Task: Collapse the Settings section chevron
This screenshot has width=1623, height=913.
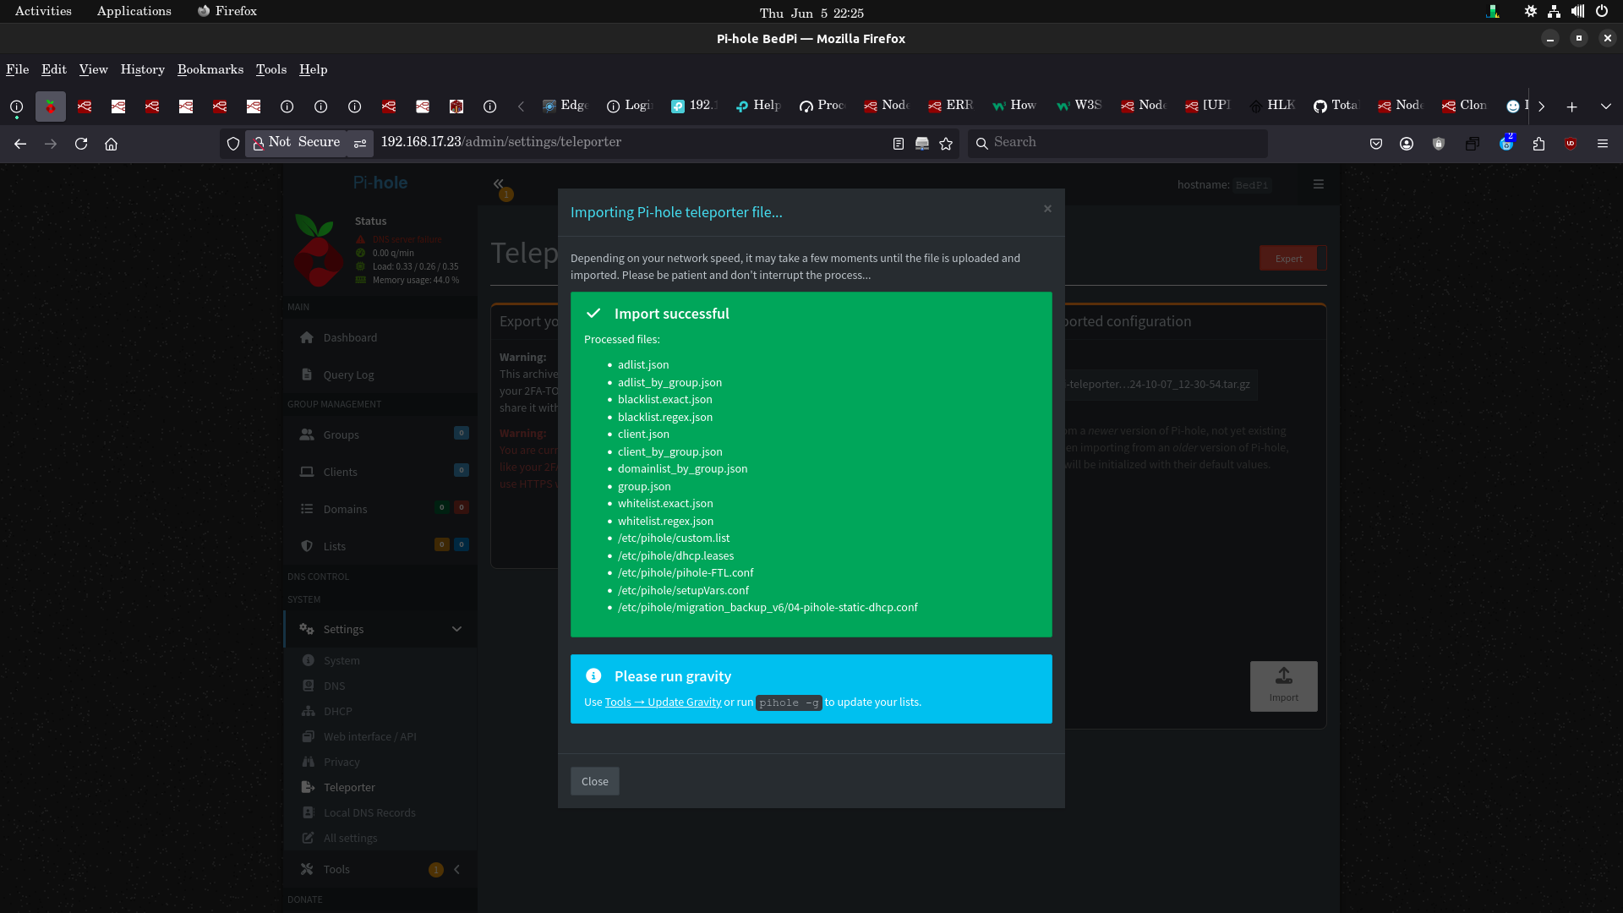Action: [456, 630]
